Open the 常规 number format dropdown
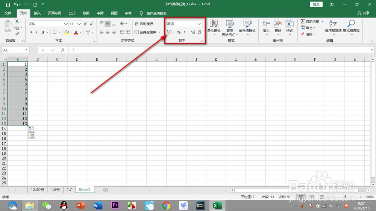This screenshot has width=376, height=211. (x=199, y=24)
